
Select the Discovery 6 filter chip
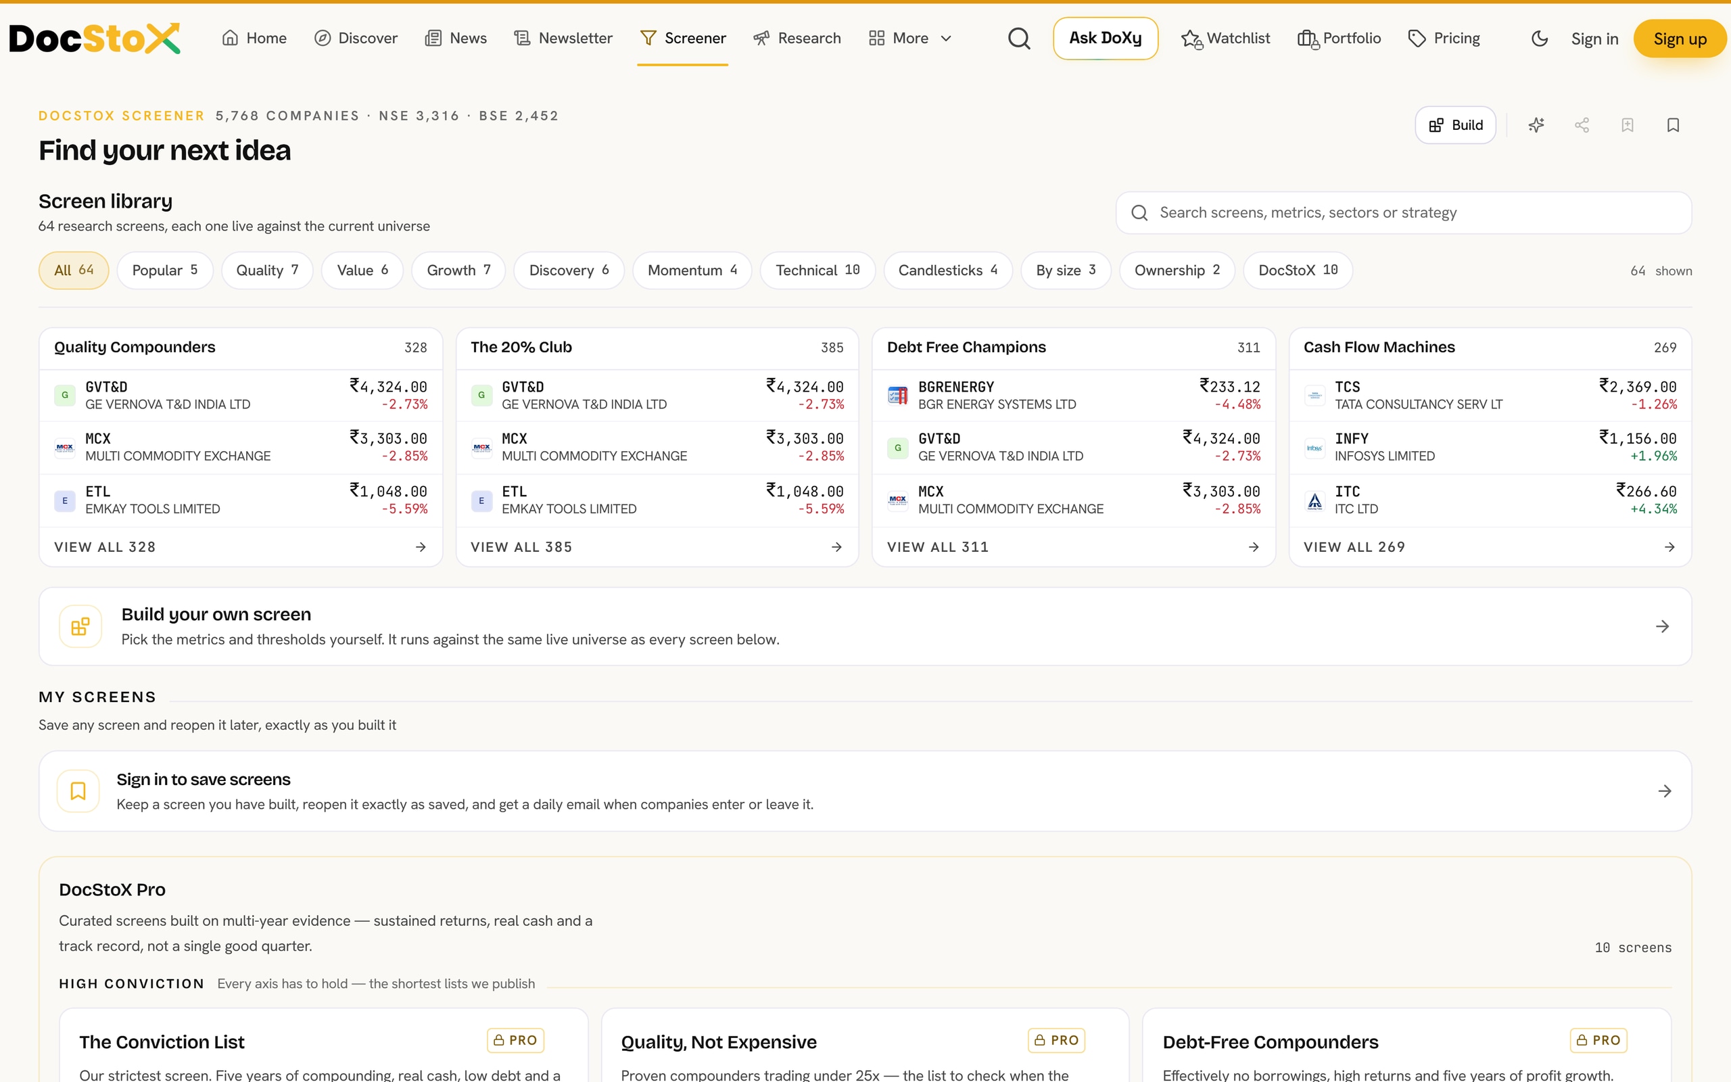(569, 270)
